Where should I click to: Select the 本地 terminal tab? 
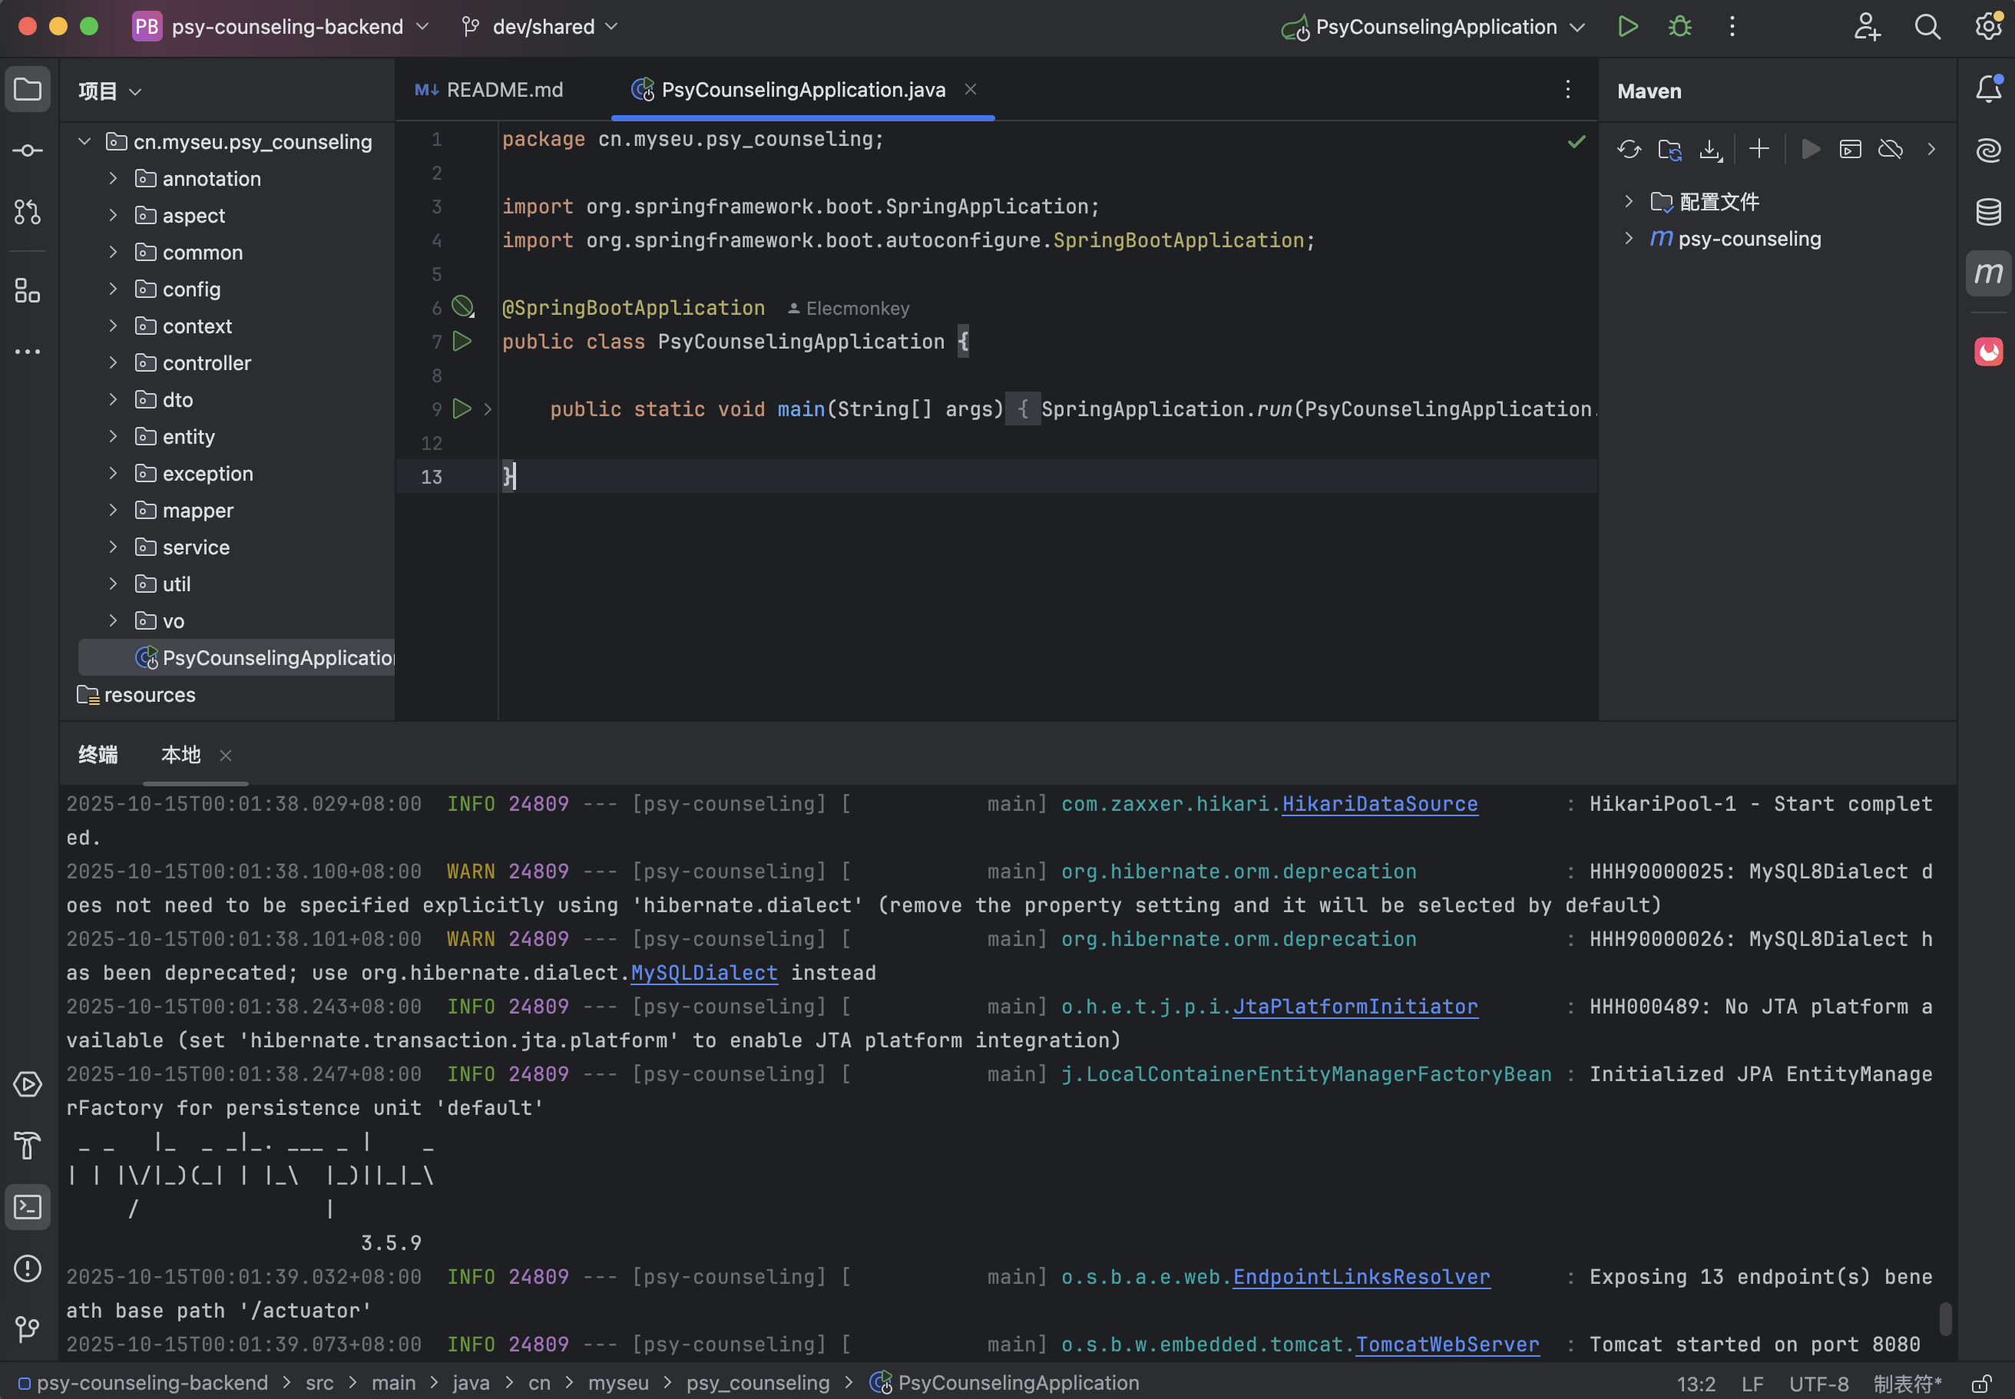click(180, 755)
